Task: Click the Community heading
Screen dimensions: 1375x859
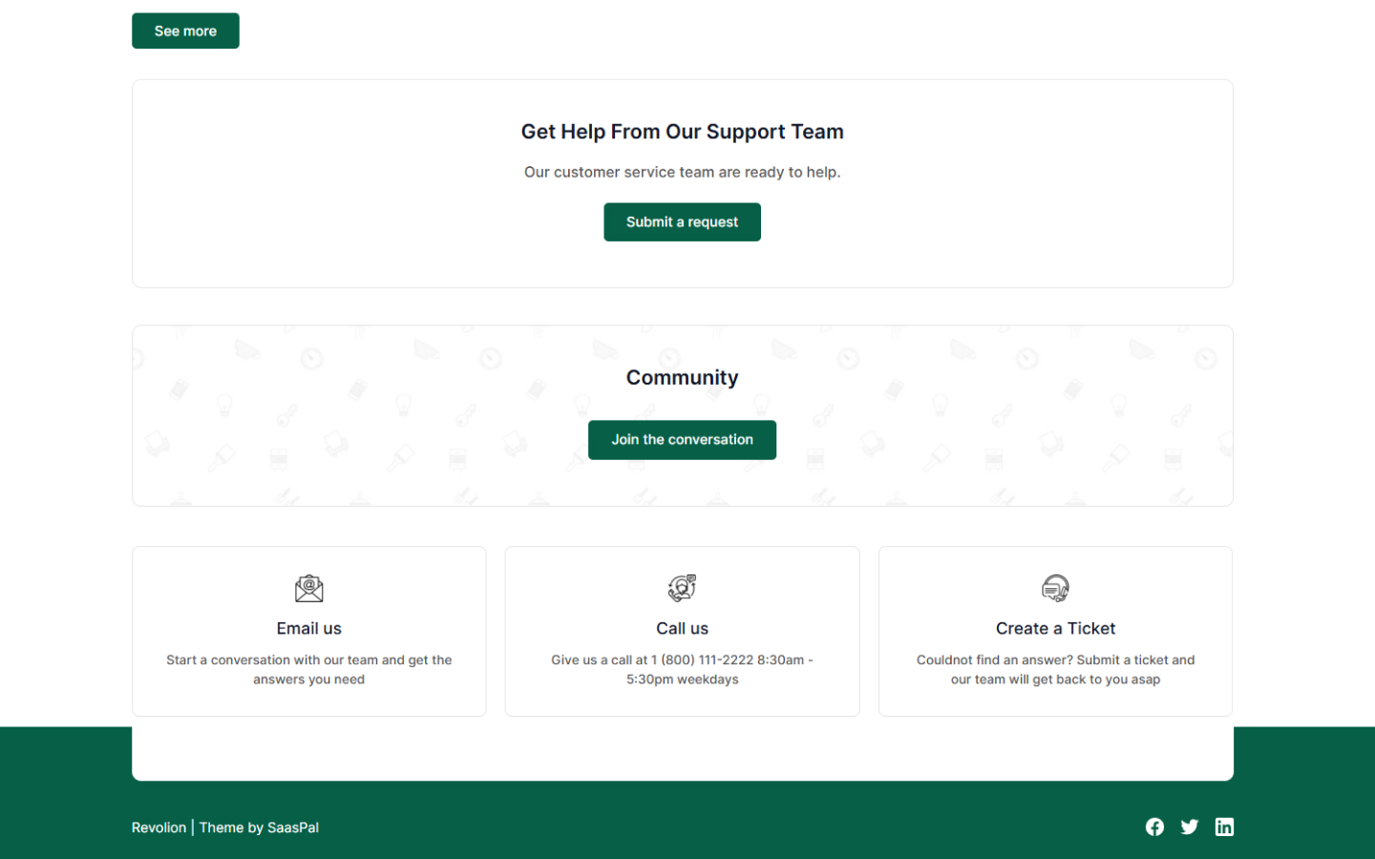Action: (x=682, y=378)
